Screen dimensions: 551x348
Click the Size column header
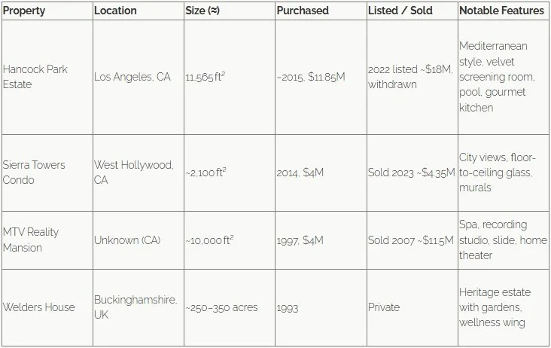[x=230, y=11]
